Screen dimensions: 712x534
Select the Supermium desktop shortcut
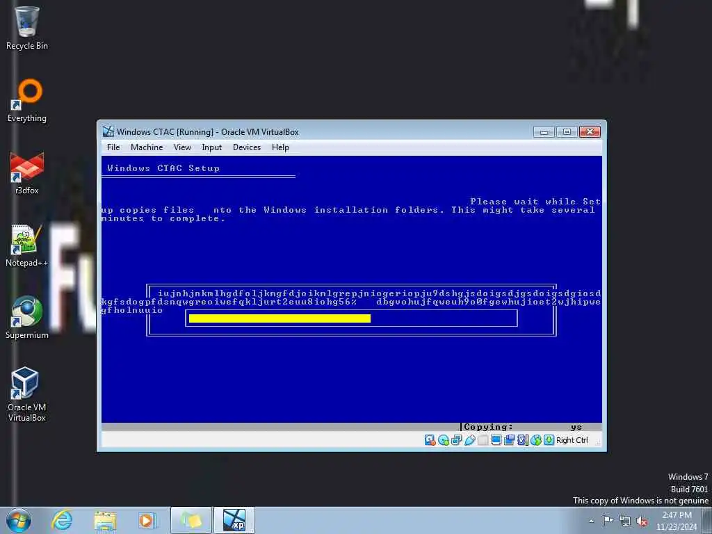(x=27, y=318)
